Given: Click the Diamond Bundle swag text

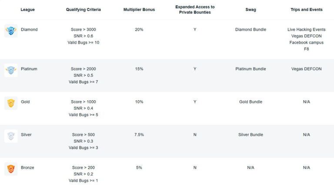Looking at the screenshot, I should coord(250,30).
